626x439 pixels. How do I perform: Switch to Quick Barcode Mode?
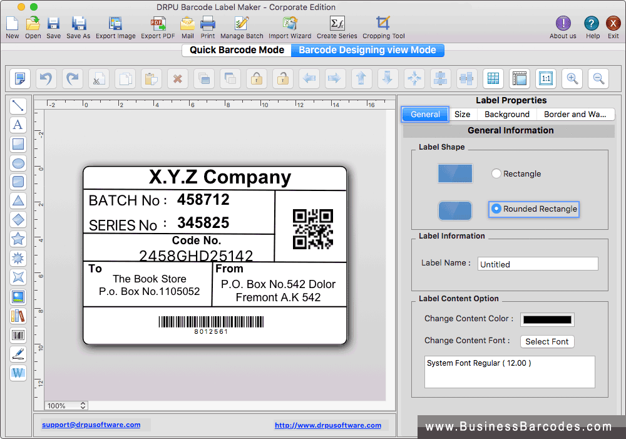click(x=237, y=50)
